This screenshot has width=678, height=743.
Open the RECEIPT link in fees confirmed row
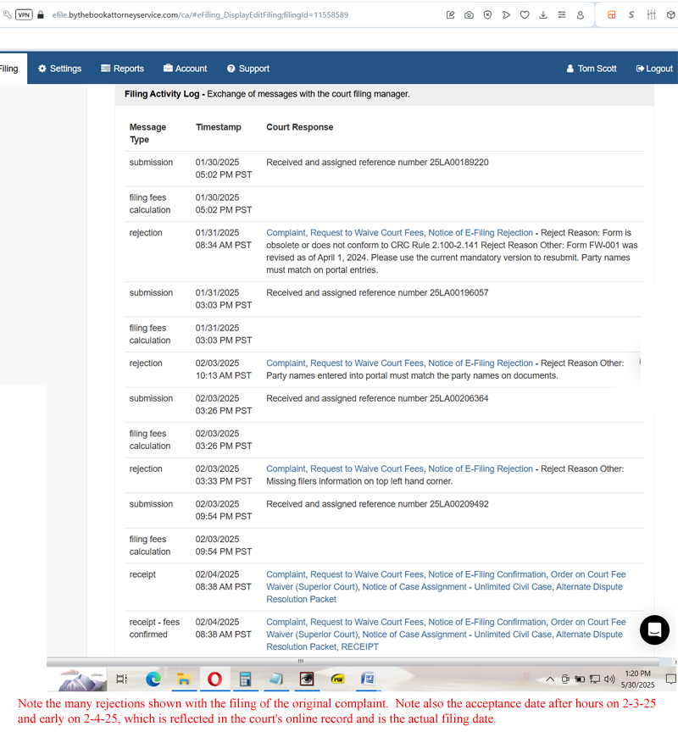click(x=359, y=646)
